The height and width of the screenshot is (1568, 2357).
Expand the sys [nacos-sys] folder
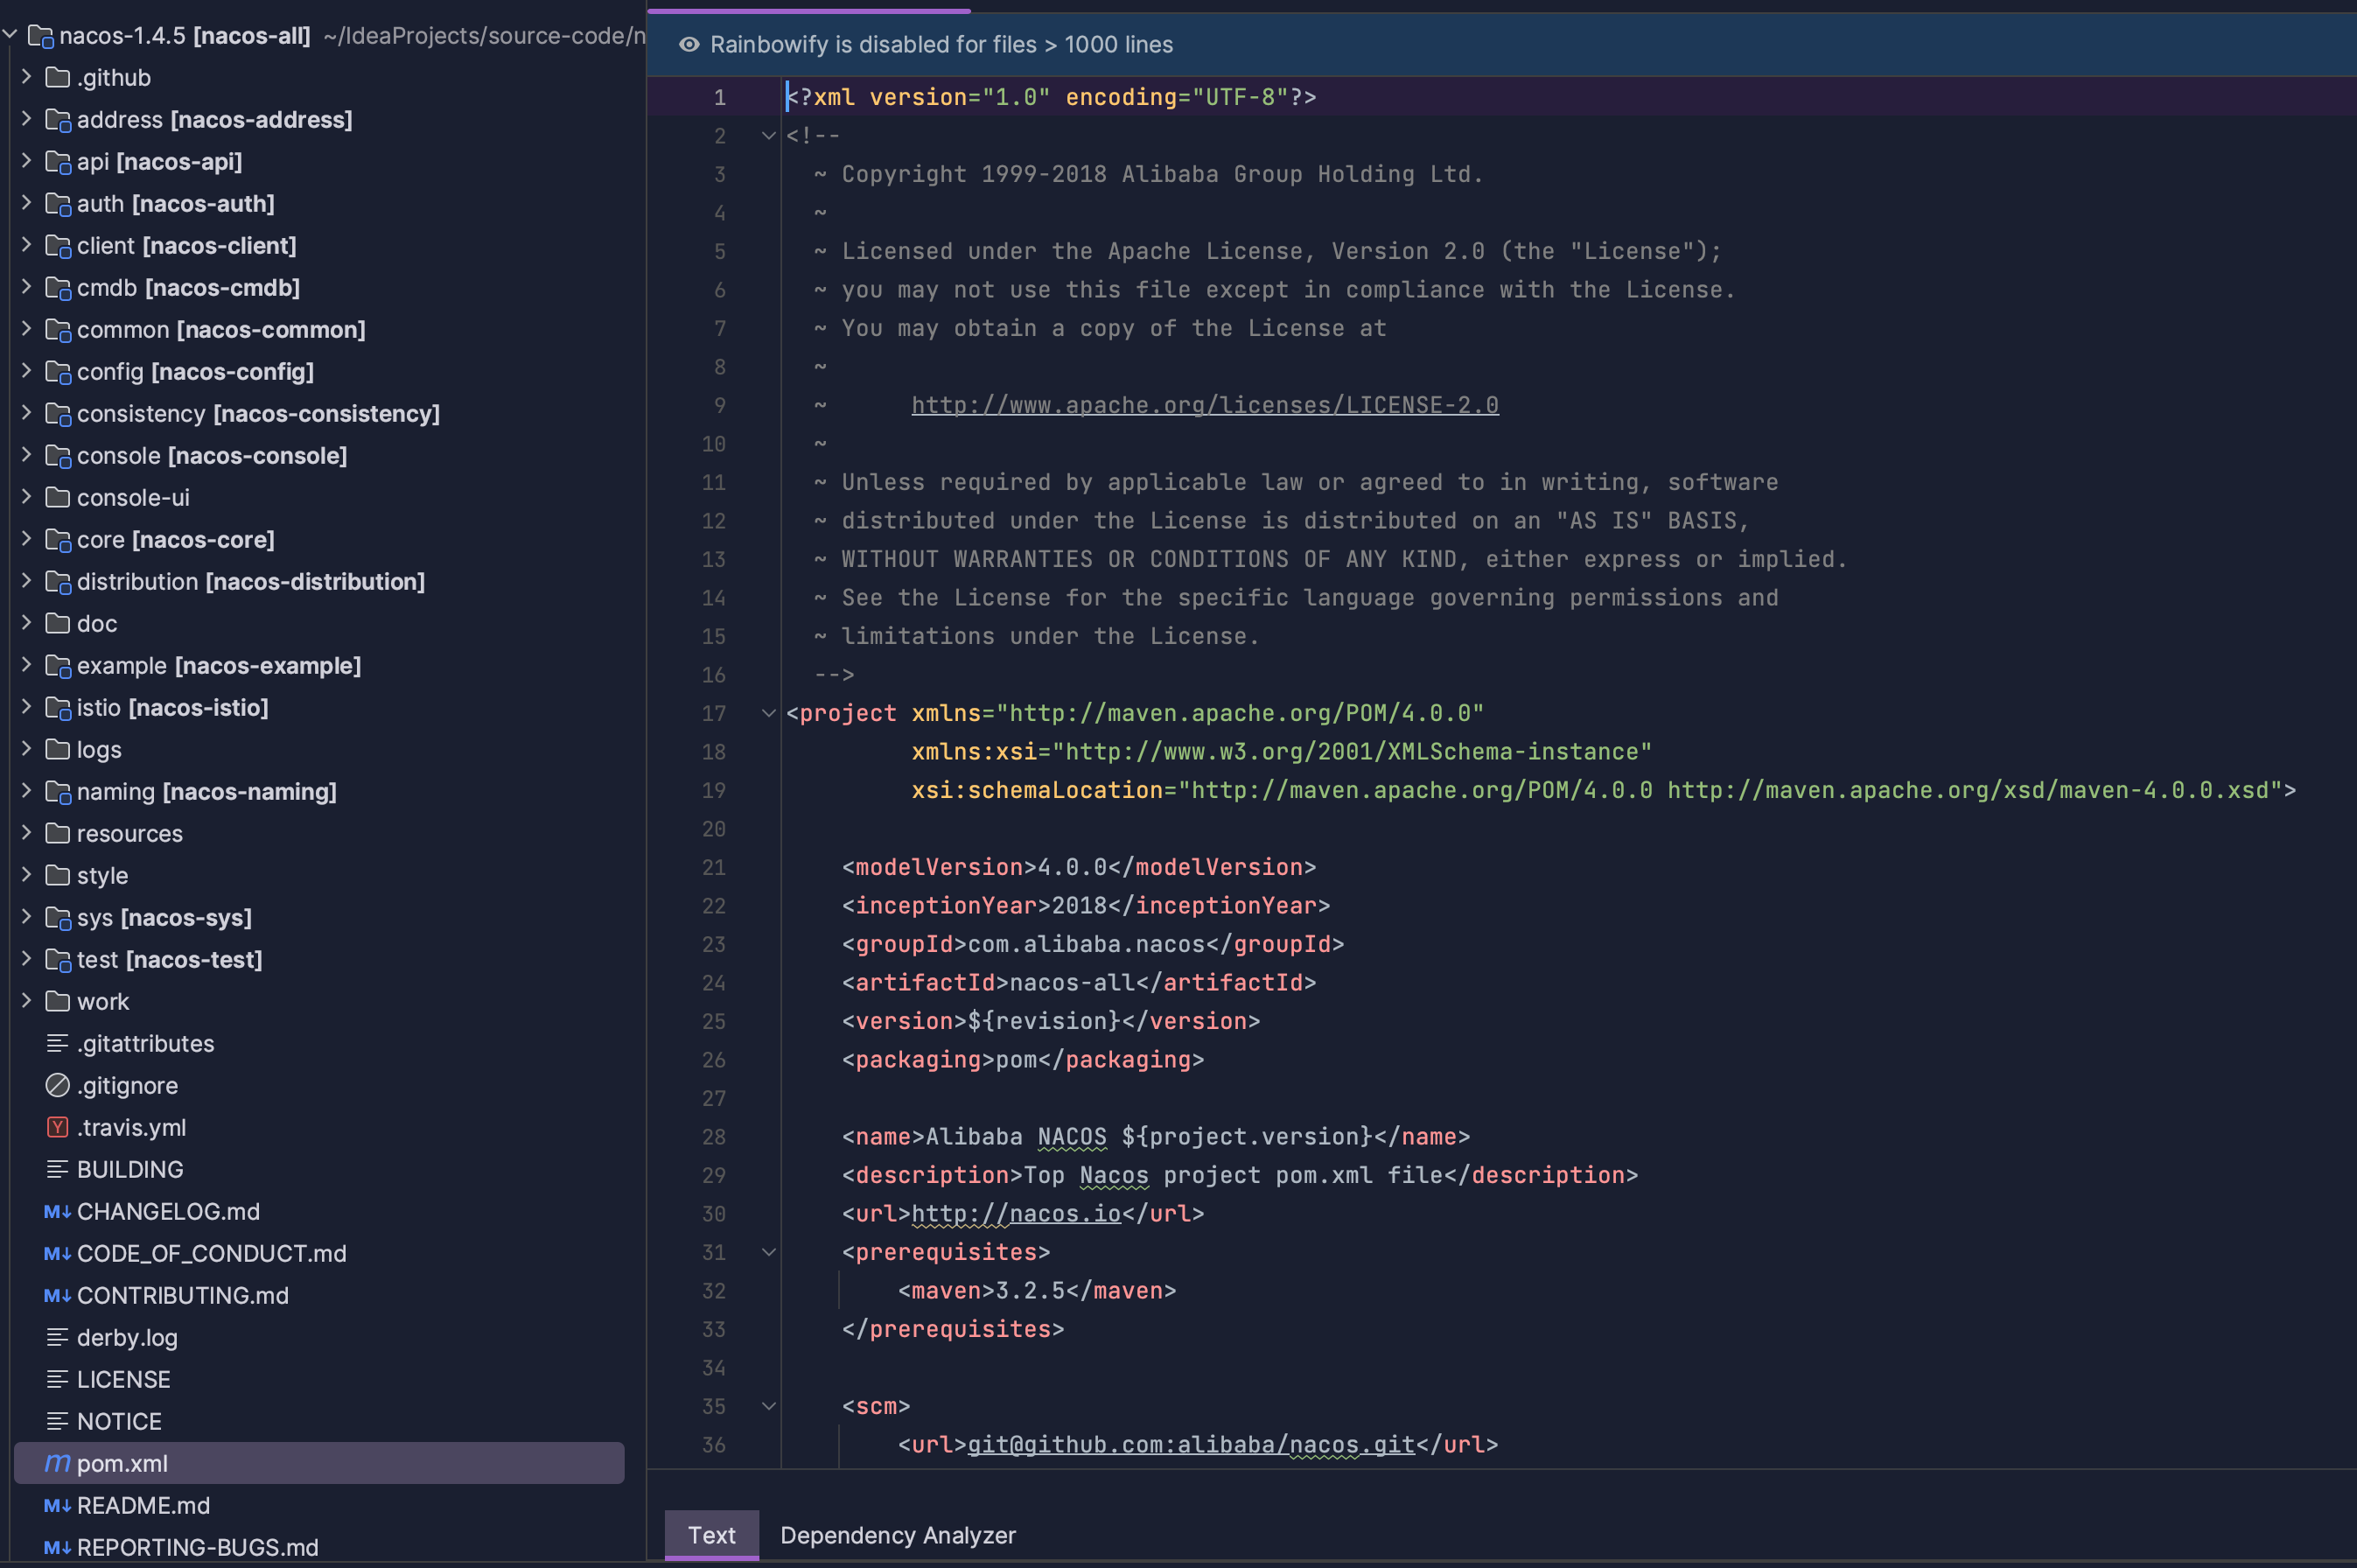click(26, 917)
